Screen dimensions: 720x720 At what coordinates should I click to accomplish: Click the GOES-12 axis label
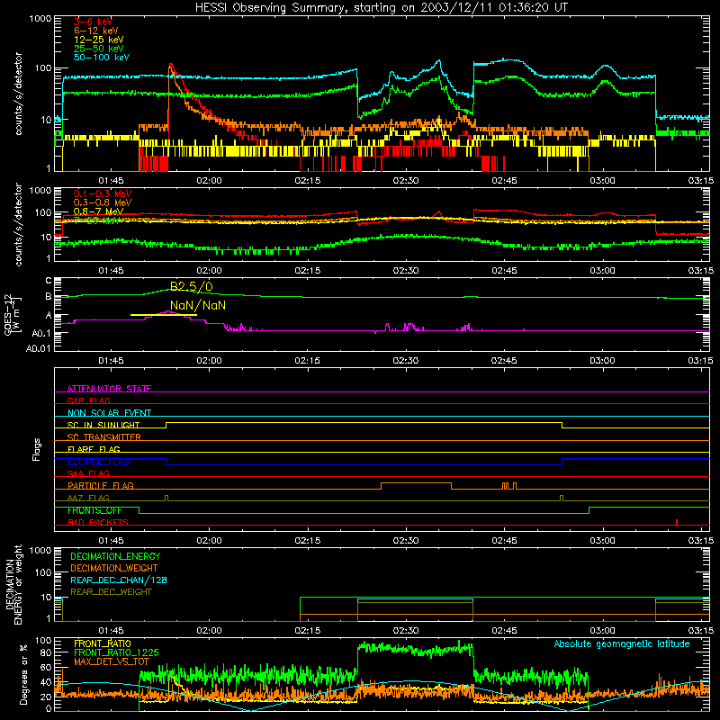[13, 315]
